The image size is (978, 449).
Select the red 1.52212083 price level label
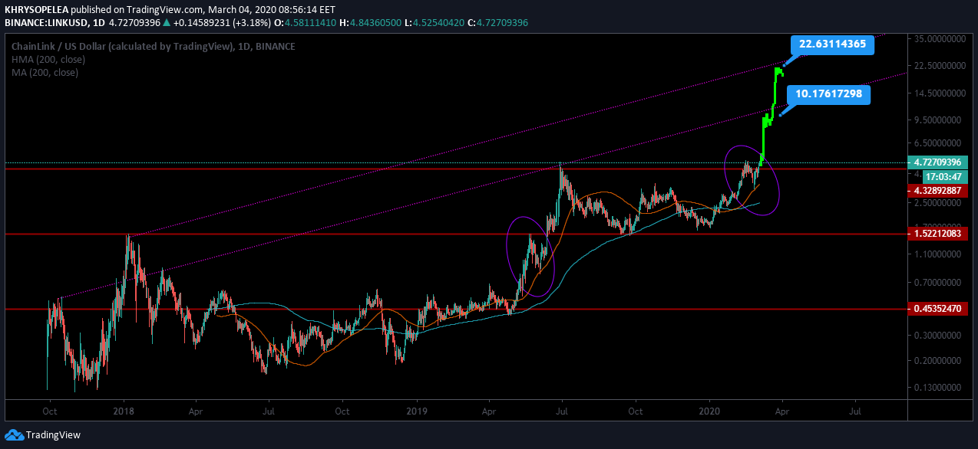coord(937,233)
